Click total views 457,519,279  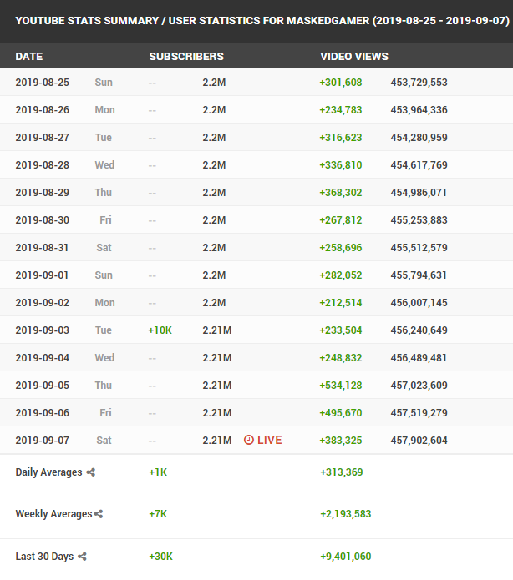pyautogui.click(x=419, y=413)
